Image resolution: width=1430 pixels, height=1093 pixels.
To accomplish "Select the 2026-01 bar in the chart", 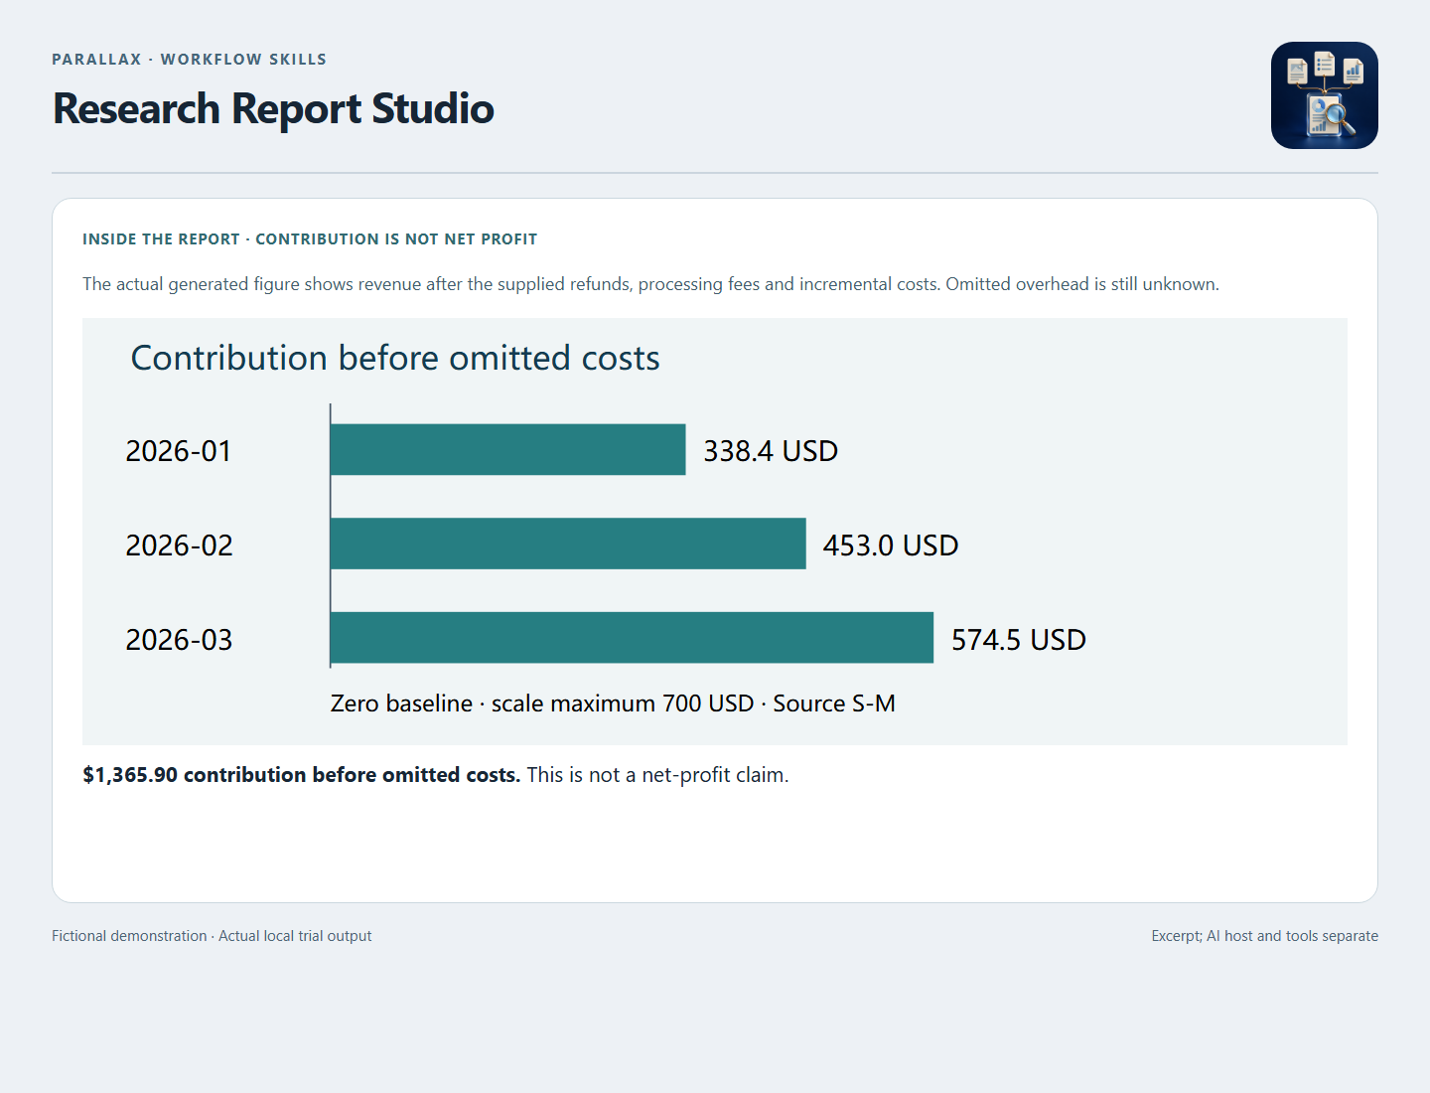I will click(x=507, y=449).
